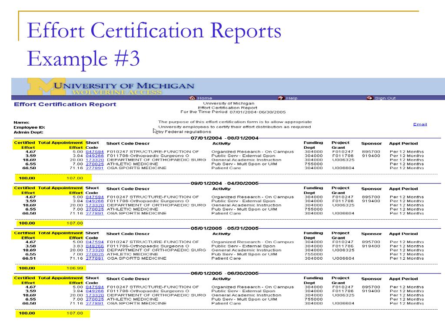
Task: Click the 'Example #3' slide subtitle
Action: point(83,59)
